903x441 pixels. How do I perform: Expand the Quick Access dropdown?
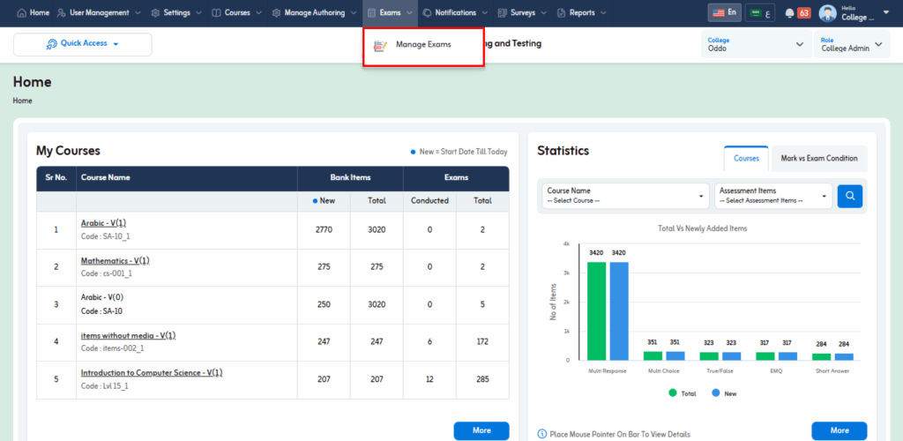tap(83, 44)
